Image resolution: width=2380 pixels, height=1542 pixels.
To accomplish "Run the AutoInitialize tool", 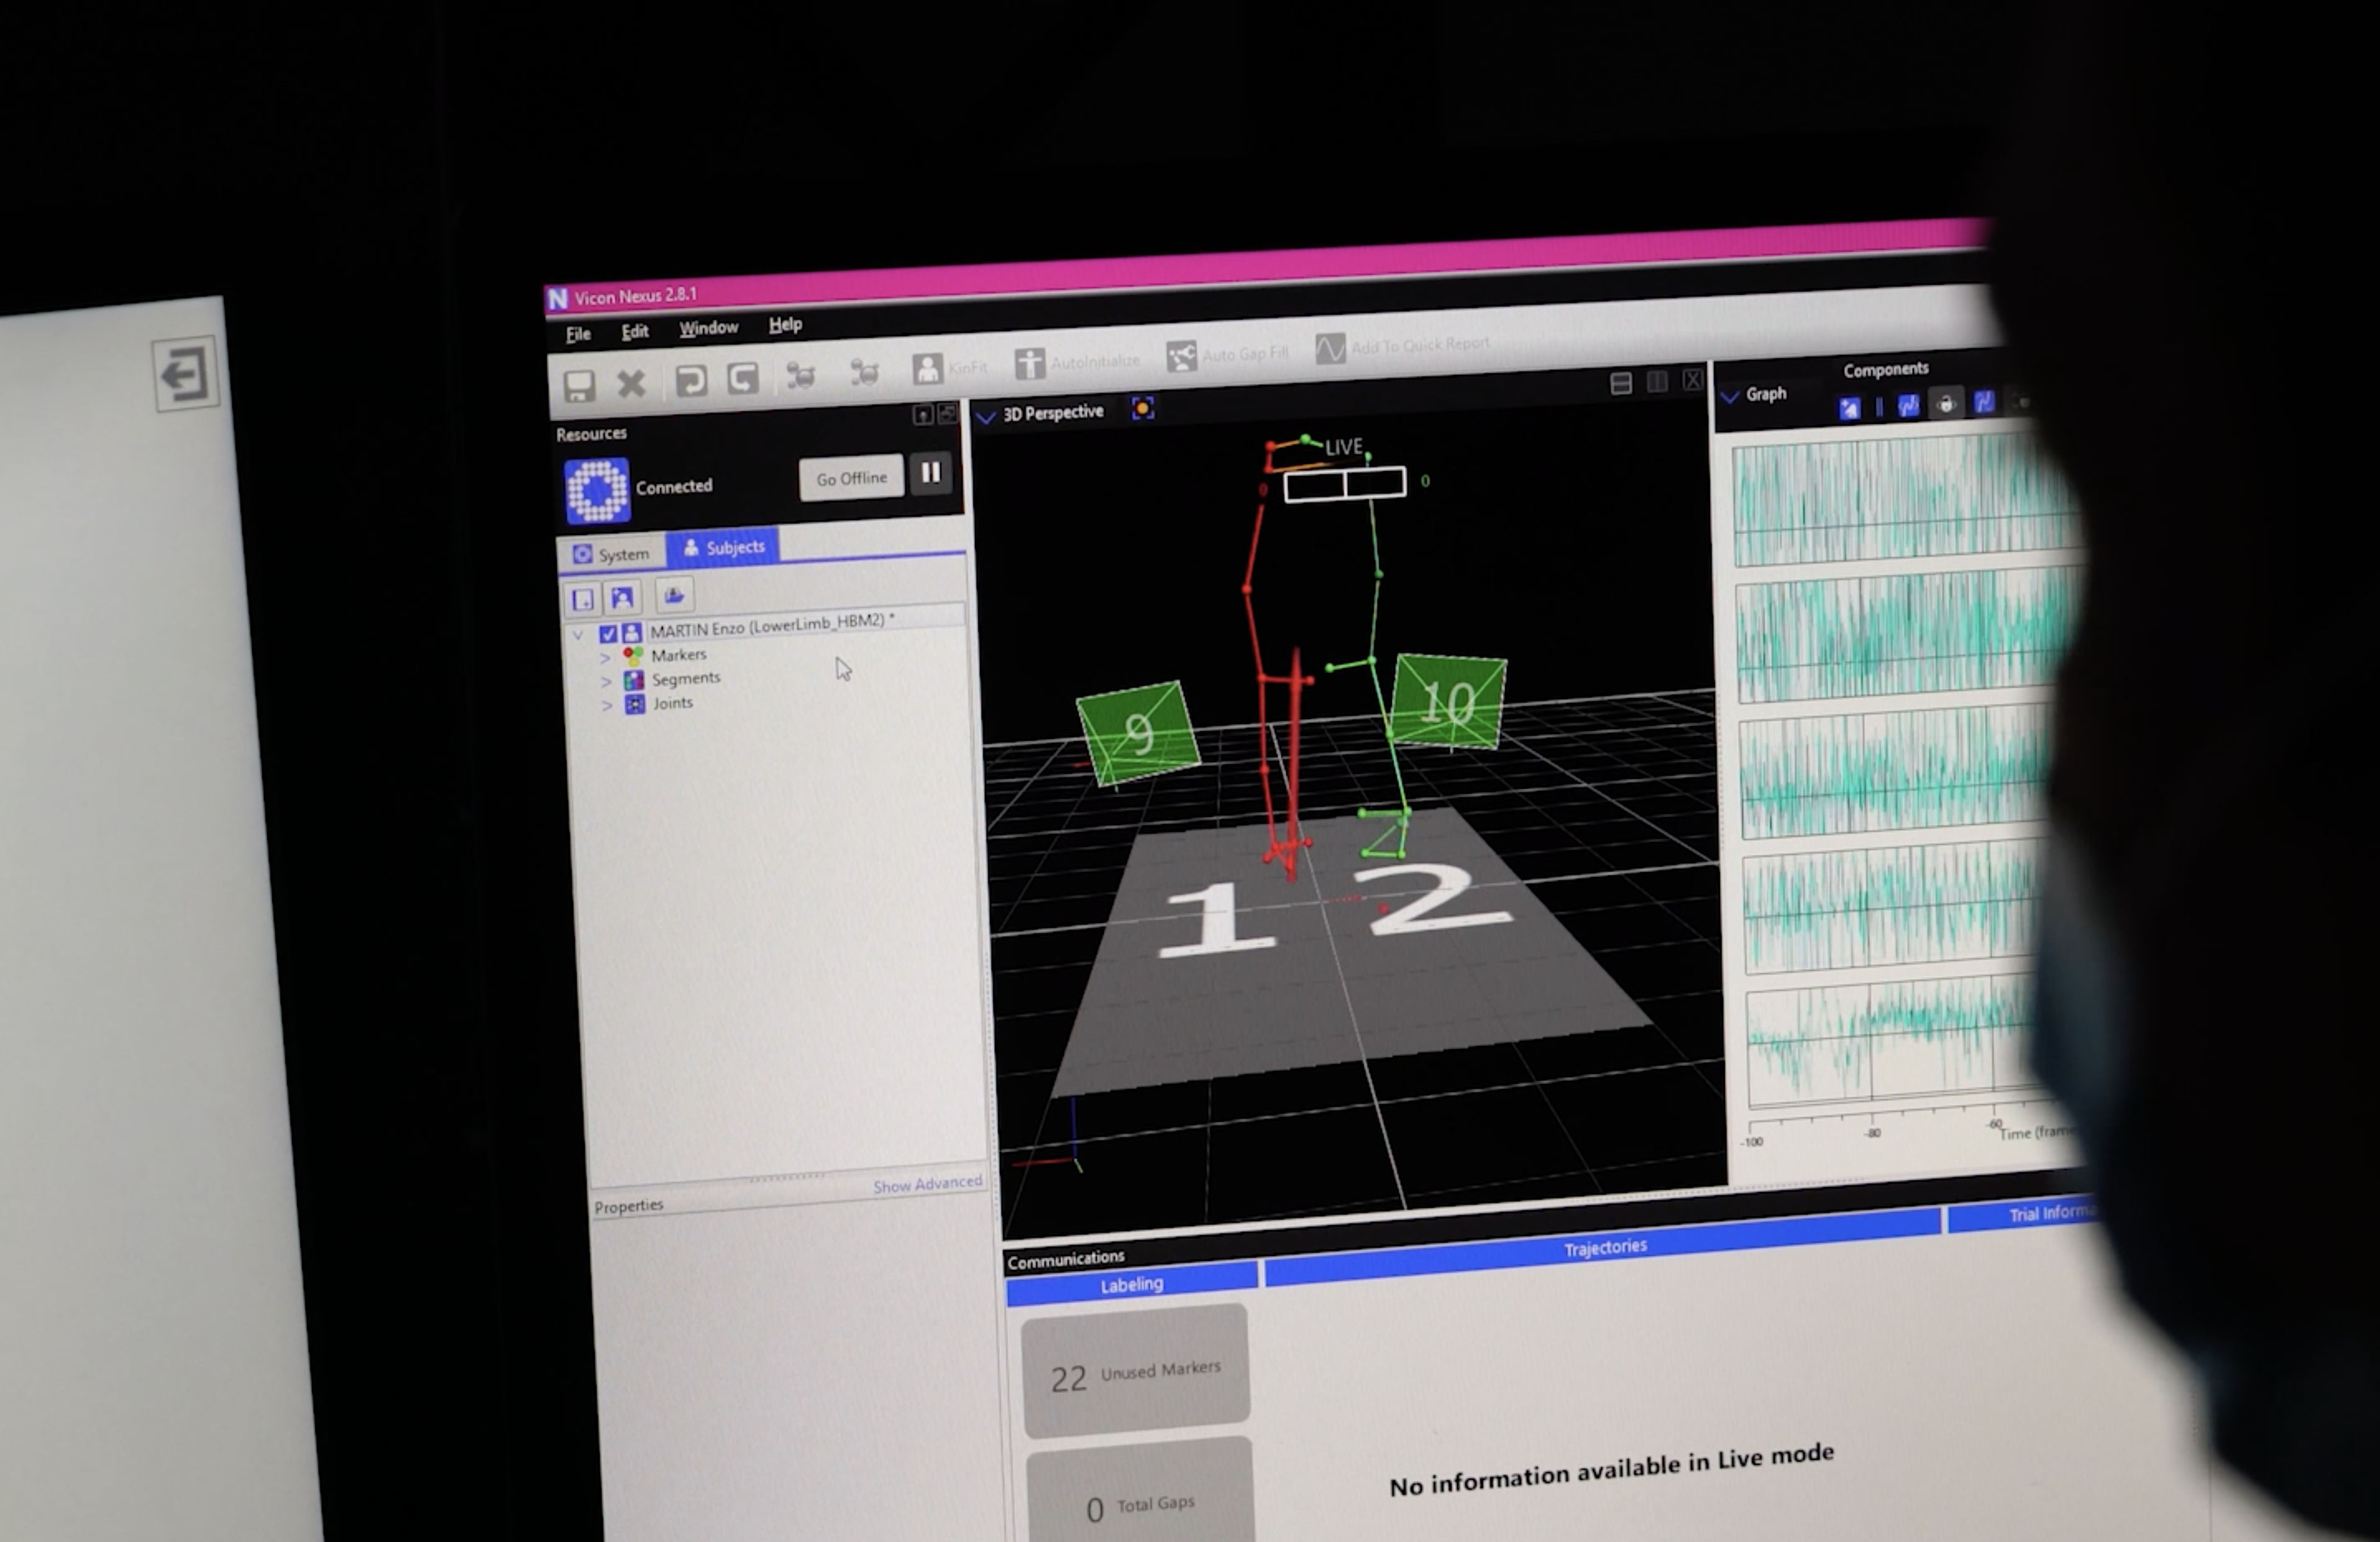I will (1077, 362).
